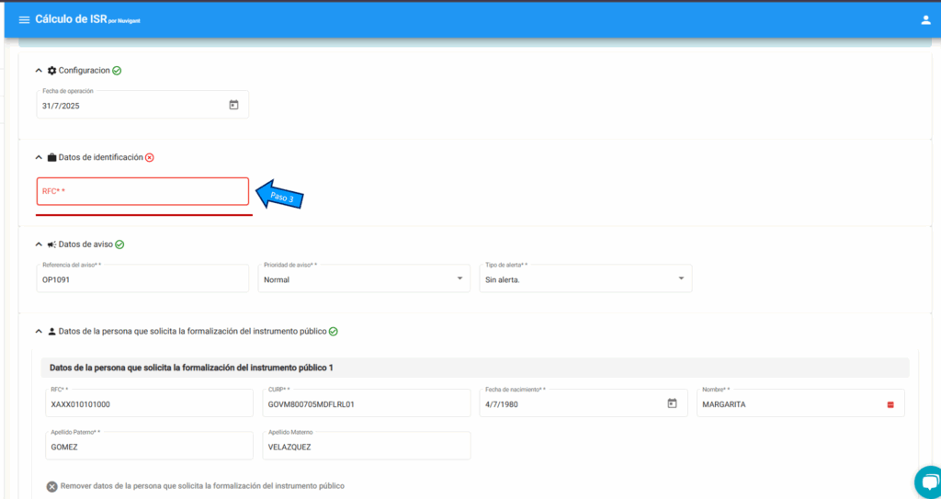The height and width of the screenshot is (499, 941).
Task: Click the Apellido Paterno field
Action: [149, 447]
